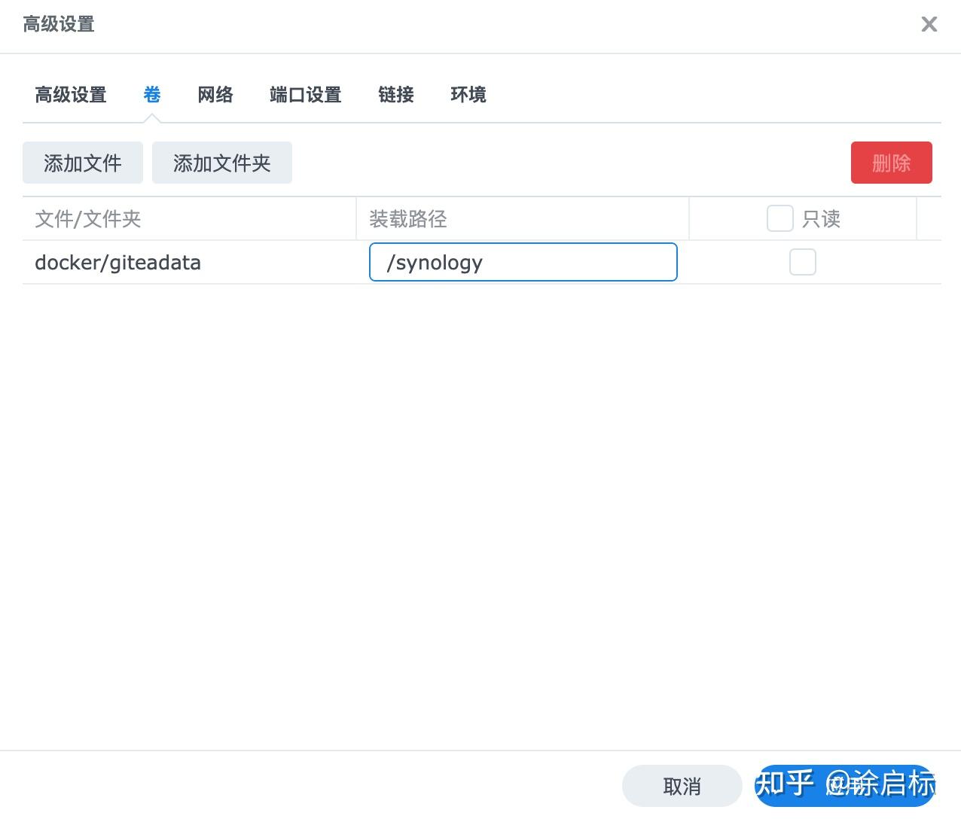Click the dialog title 高级设置
Image resolution: width=961 pixels, height=822 pixels.
click(58, 24)
